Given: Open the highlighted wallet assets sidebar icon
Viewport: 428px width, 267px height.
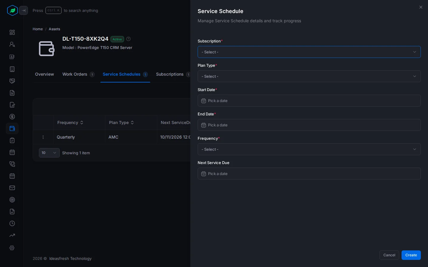Looking at the screenshot, I should coord(12,128).
